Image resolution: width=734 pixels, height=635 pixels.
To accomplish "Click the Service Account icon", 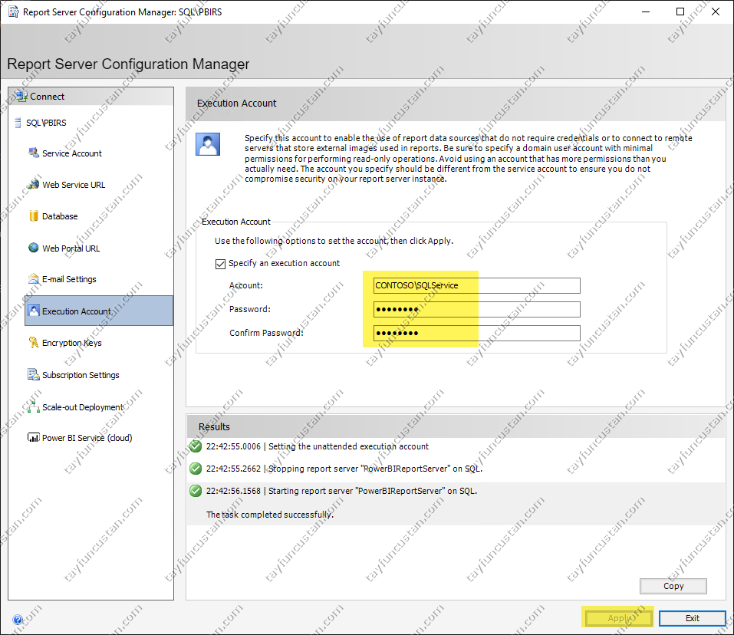I will [x=34, y=153].
